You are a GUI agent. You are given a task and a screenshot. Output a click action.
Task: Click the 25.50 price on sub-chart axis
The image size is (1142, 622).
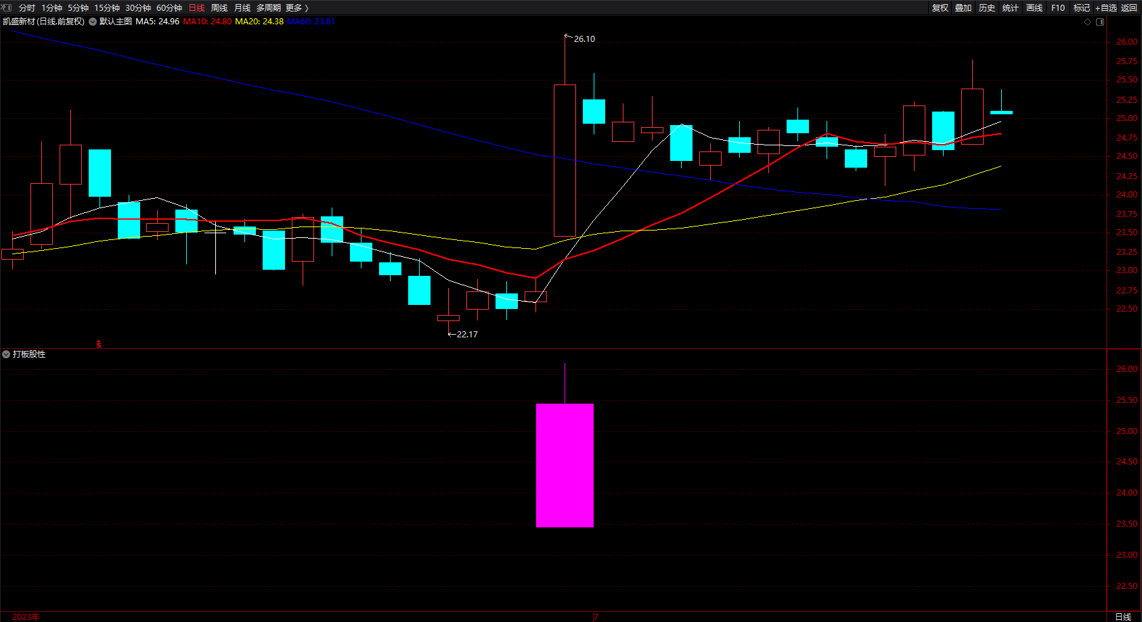(x=1126, y=400)
